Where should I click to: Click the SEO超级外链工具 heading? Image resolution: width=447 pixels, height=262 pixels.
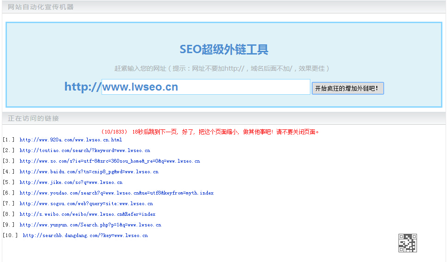[x=224, y=49]
